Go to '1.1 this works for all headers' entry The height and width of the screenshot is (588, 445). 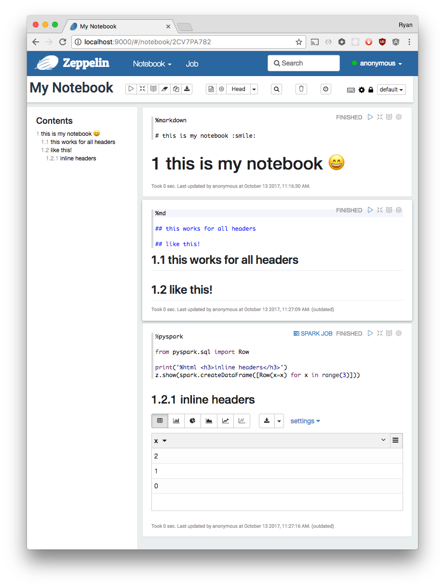[78, 142]
